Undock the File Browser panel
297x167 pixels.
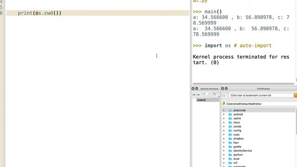[x=226, y=89]
